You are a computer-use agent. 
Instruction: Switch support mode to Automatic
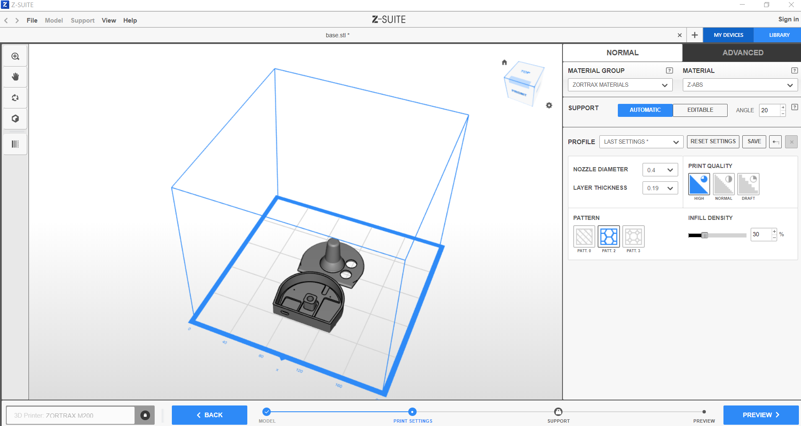(x=645, y=110)
